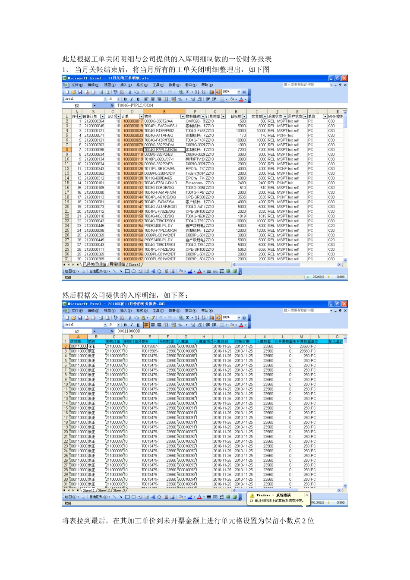Open 绘图 button in 11月关闭工单明细 drawing toolbar
Image resolution: width=410 pixels, height=580 pixels.
tap(71, 271)
